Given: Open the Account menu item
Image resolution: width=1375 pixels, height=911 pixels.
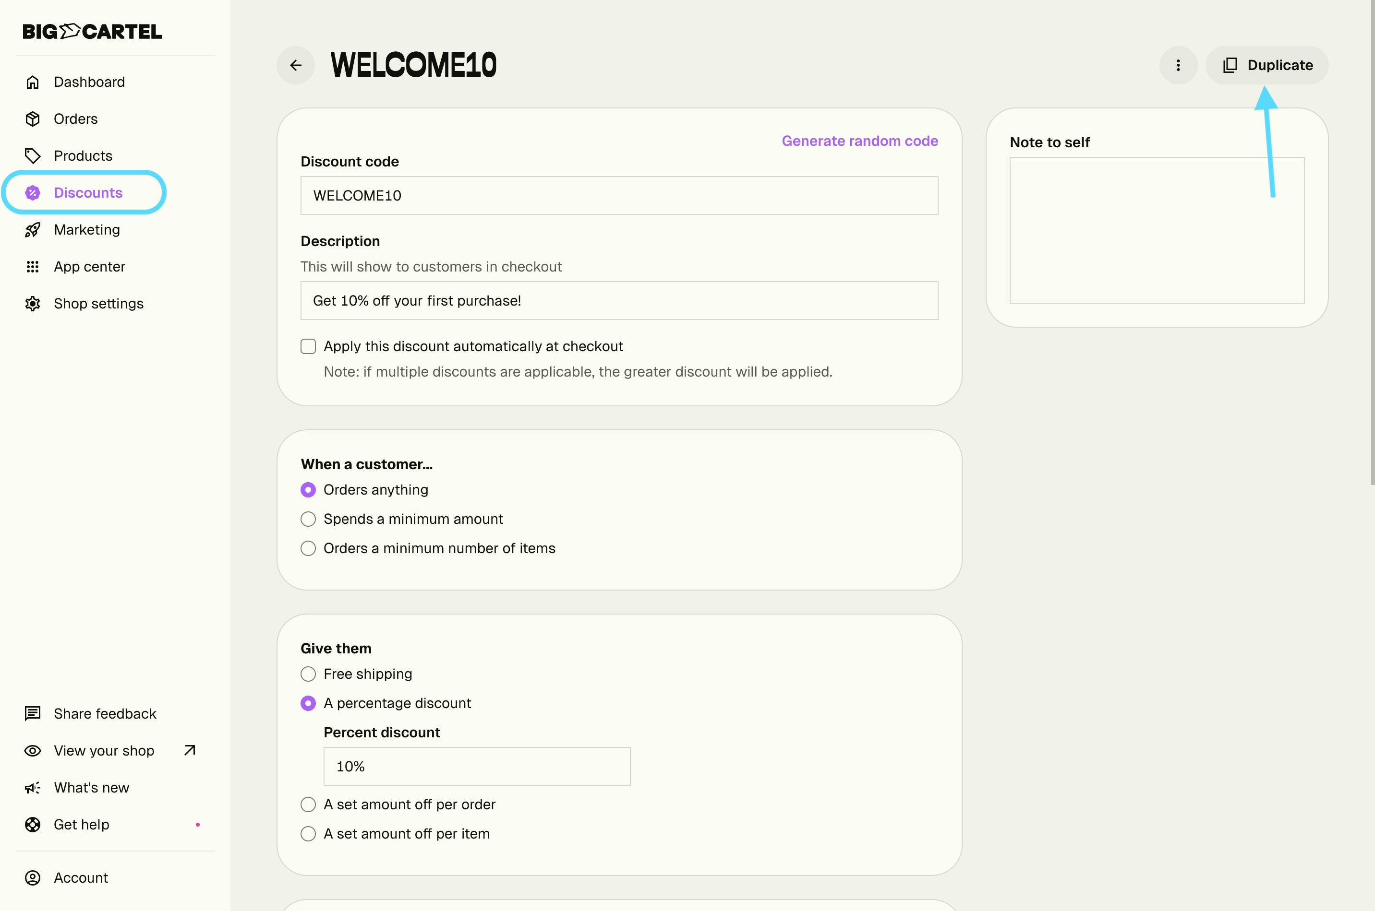Looking at the screenshot, I should 80,878.
